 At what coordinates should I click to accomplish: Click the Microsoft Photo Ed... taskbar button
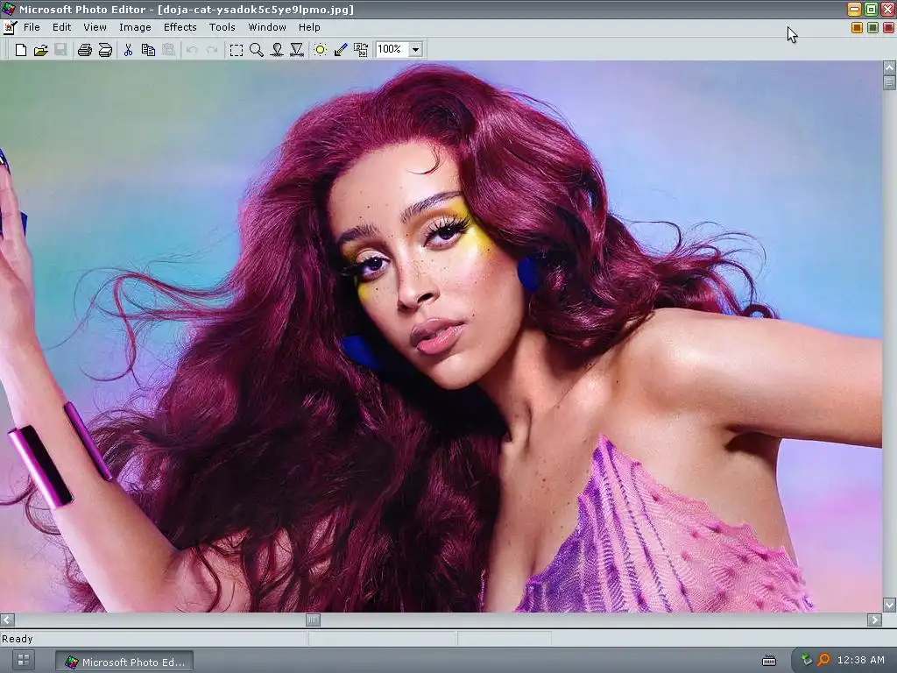point(124,662)
